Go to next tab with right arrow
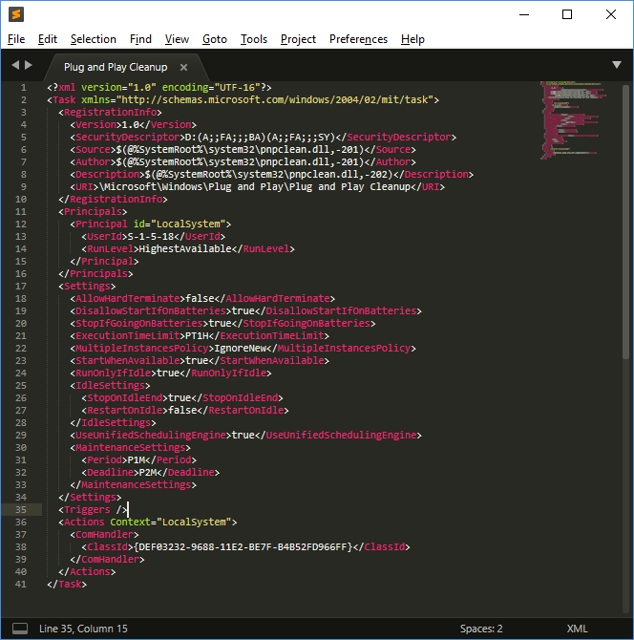This screenshot has height=640, width=634. pyautogui.click(x=29, y=66)
